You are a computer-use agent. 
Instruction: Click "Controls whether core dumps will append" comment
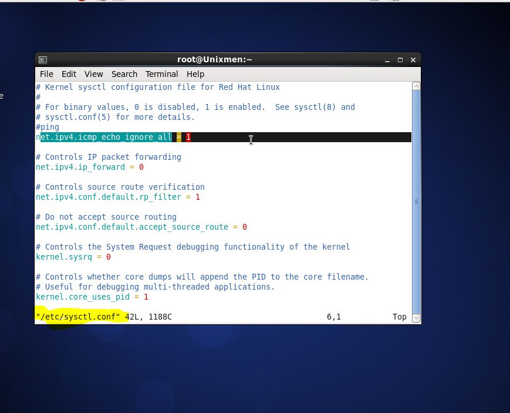click(202, 277)
